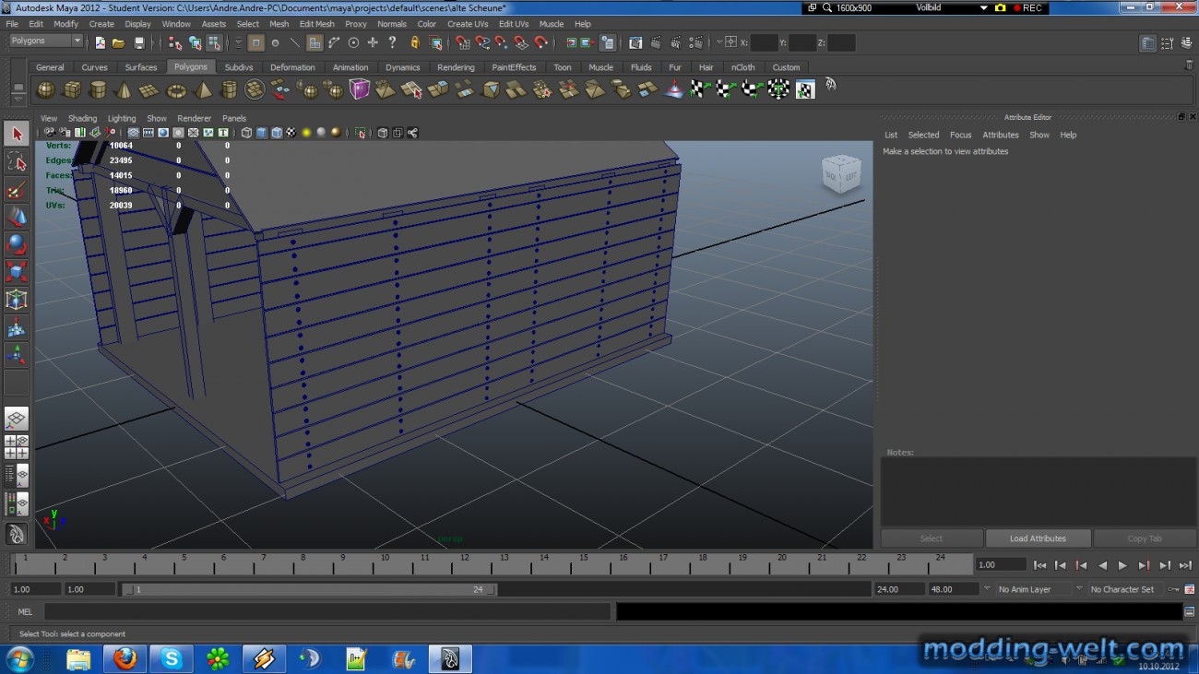Click the view cube in viewport
This screenshot has height=674, width=1199.
(840, 174)
